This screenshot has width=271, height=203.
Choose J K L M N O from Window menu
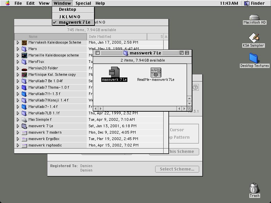(73, 17)
